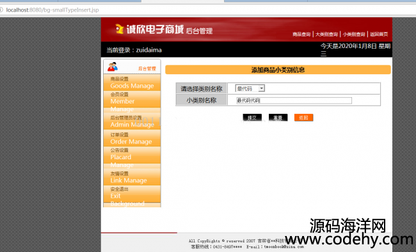Open 小类别查询 header link
Screen dimensions: 416x252
click(x=354, y=35)
